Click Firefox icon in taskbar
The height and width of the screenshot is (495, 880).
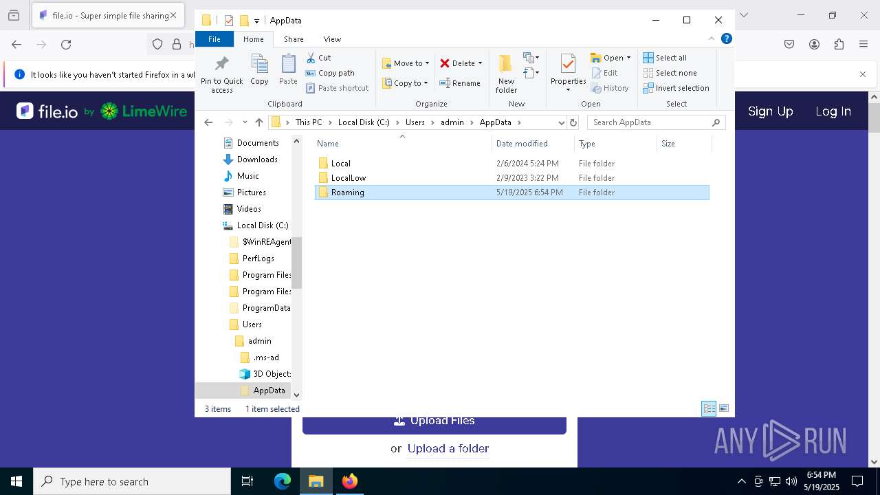(350, 481)
